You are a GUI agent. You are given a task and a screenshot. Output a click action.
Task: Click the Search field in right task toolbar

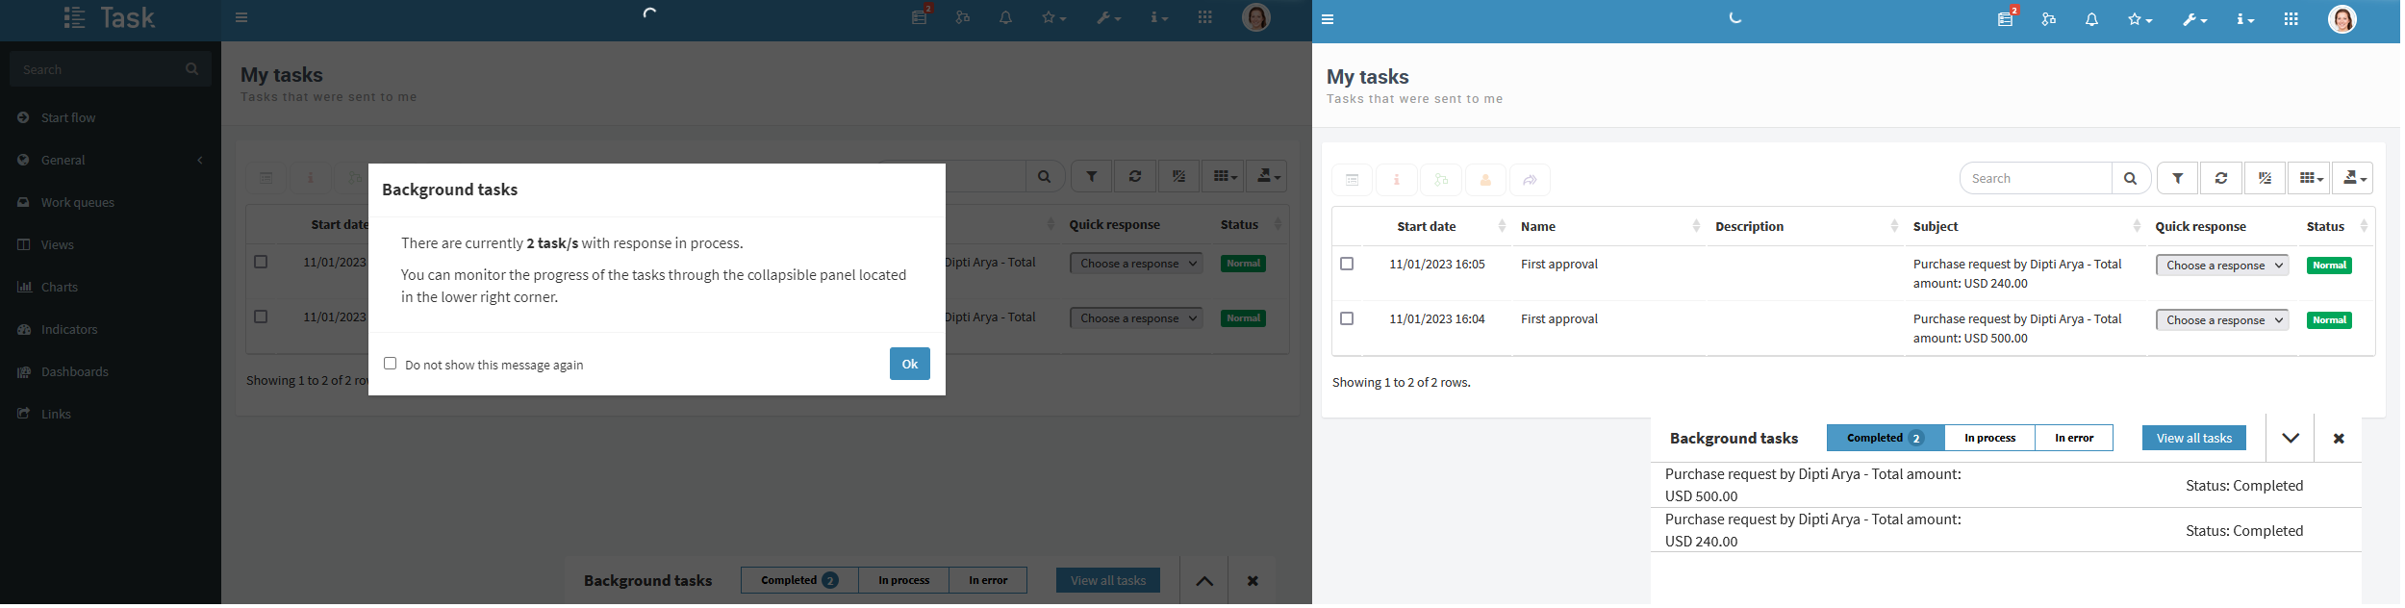pyautogui.click(x=2036, y=179)
